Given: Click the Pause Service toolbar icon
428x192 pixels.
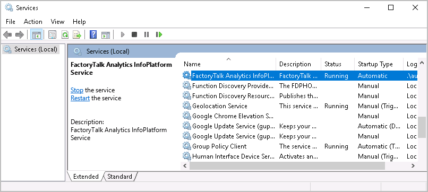Looking at the screenshot, I should pos(147,34).
